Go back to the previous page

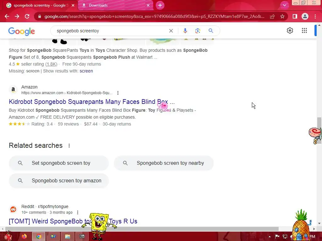point(7,16)
